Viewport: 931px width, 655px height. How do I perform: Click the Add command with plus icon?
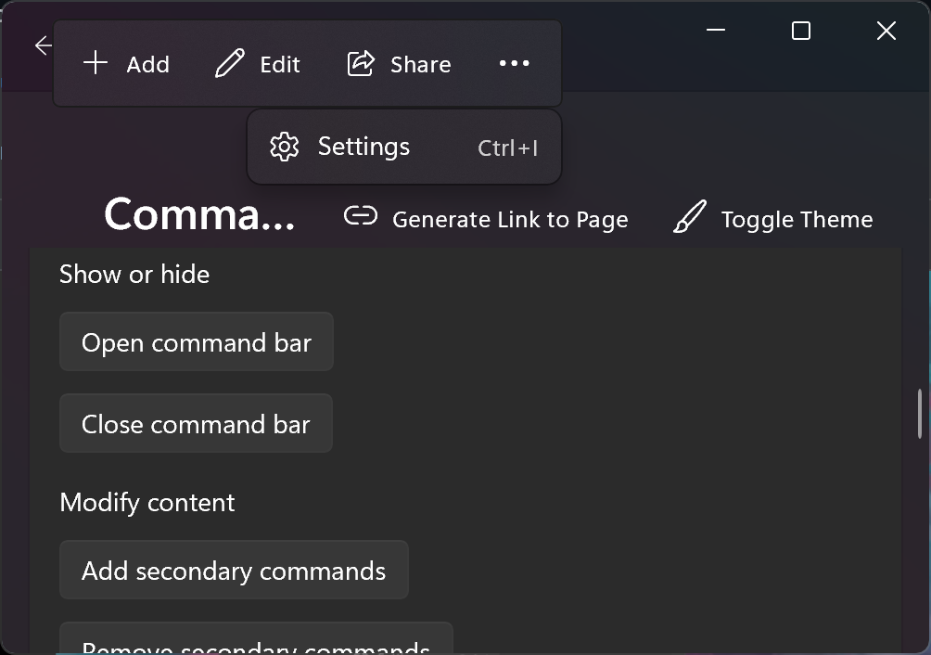click(126, 63)
